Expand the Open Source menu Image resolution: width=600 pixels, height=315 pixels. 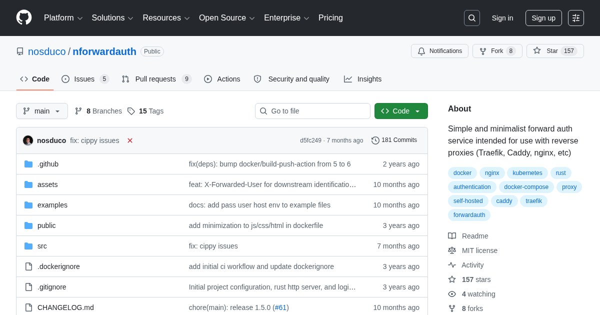227,18
